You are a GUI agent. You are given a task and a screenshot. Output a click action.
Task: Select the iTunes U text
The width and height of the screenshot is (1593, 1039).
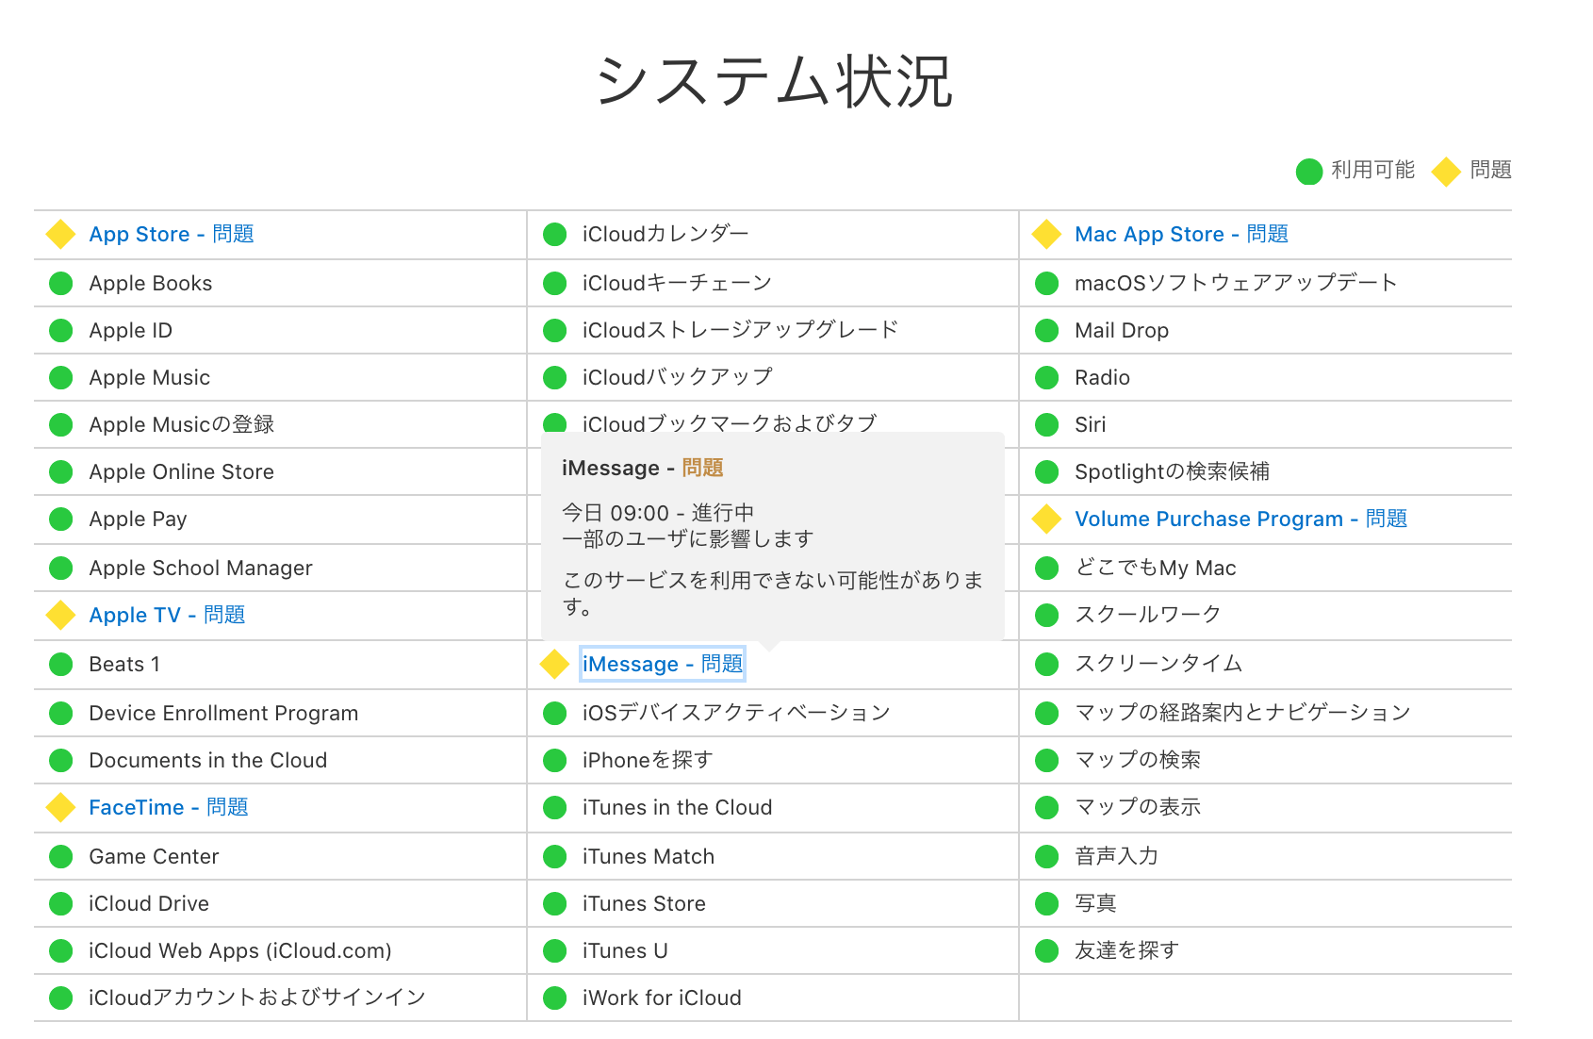pyautogui.click(x=625, y=950)
